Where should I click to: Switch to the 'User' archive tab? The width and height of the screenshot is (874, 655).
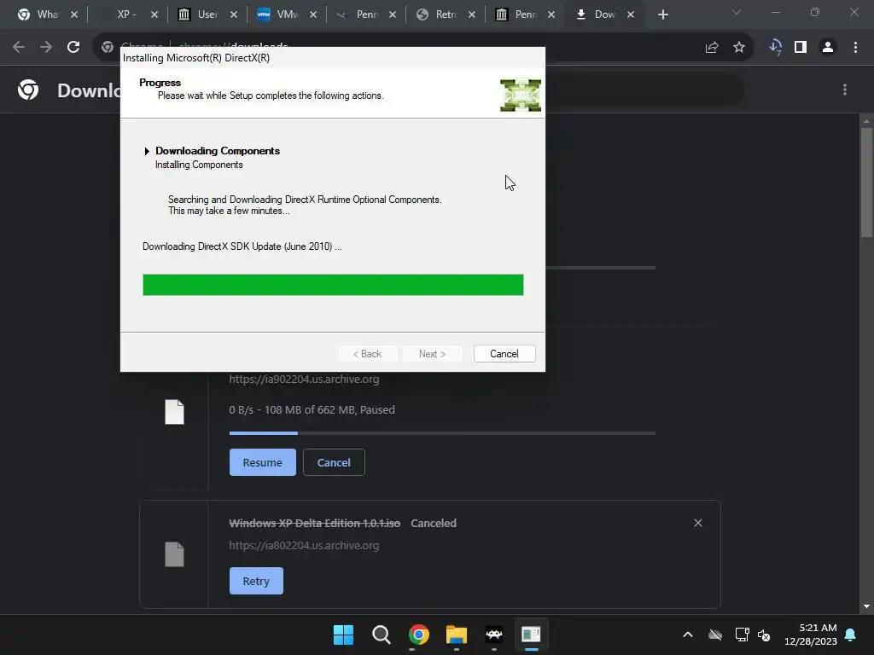[x=207, y=14]
